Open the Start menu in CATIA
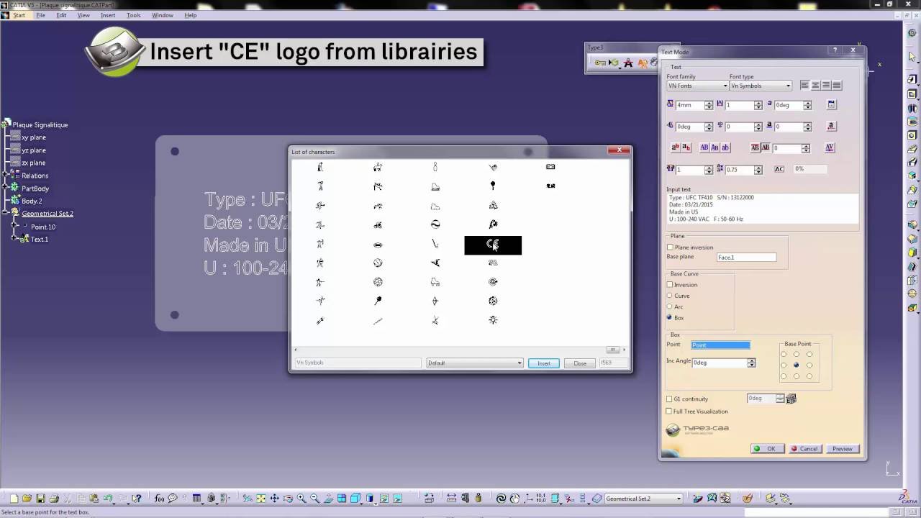Image resolution: width=921 pixels, height=518 pixels. (x=19, y=15)
